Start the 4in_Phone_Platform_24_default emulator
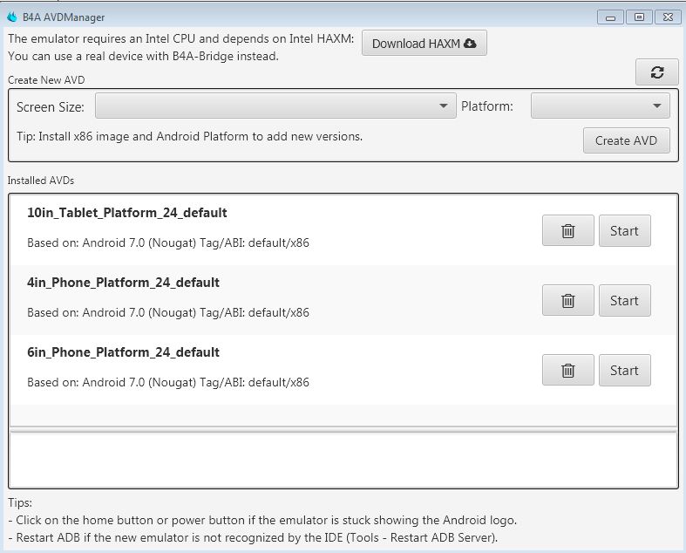 click(x=624, y=301)
